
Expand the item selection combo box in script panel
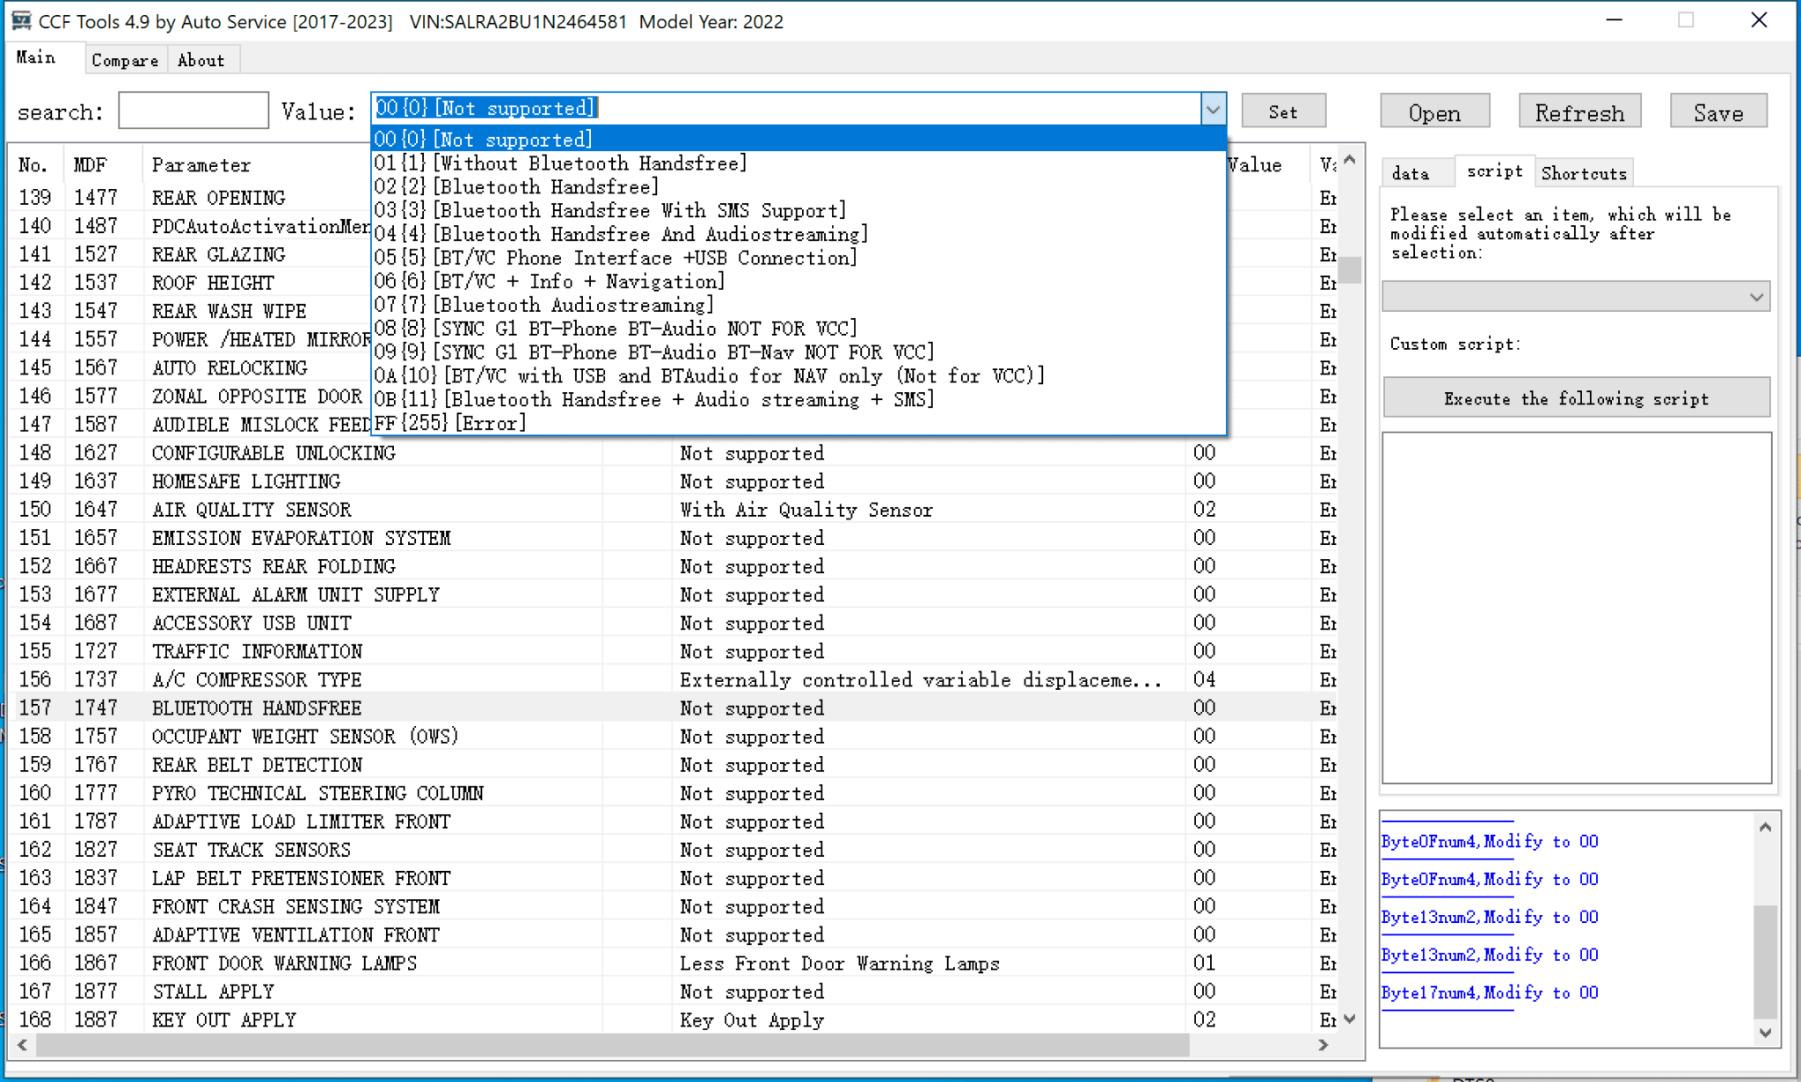pos(1758,296)
